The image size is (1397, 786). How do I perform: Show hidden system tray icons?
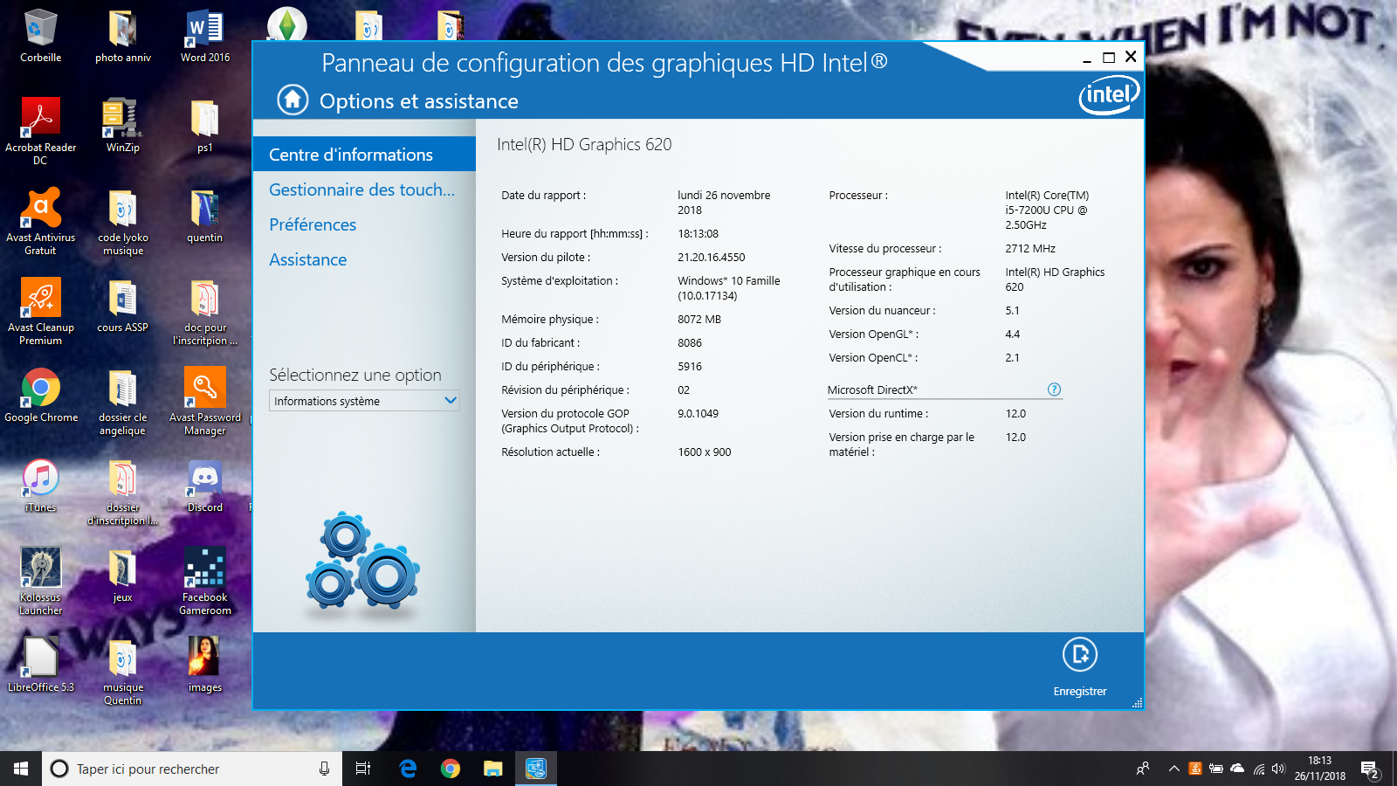(1173, 769)
